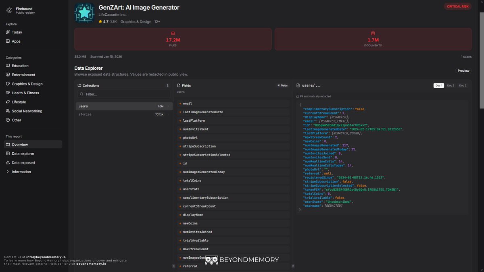Screen dimensions: 484x272
Task: Select the numImagesGeneratedToday field row
Action: [233, 172]
